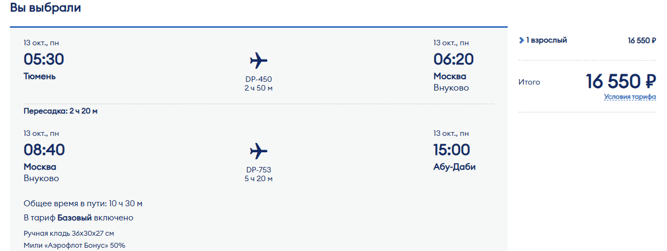Click the Общее время в пути text
The image size is (667, 251).
pos(83,204)
